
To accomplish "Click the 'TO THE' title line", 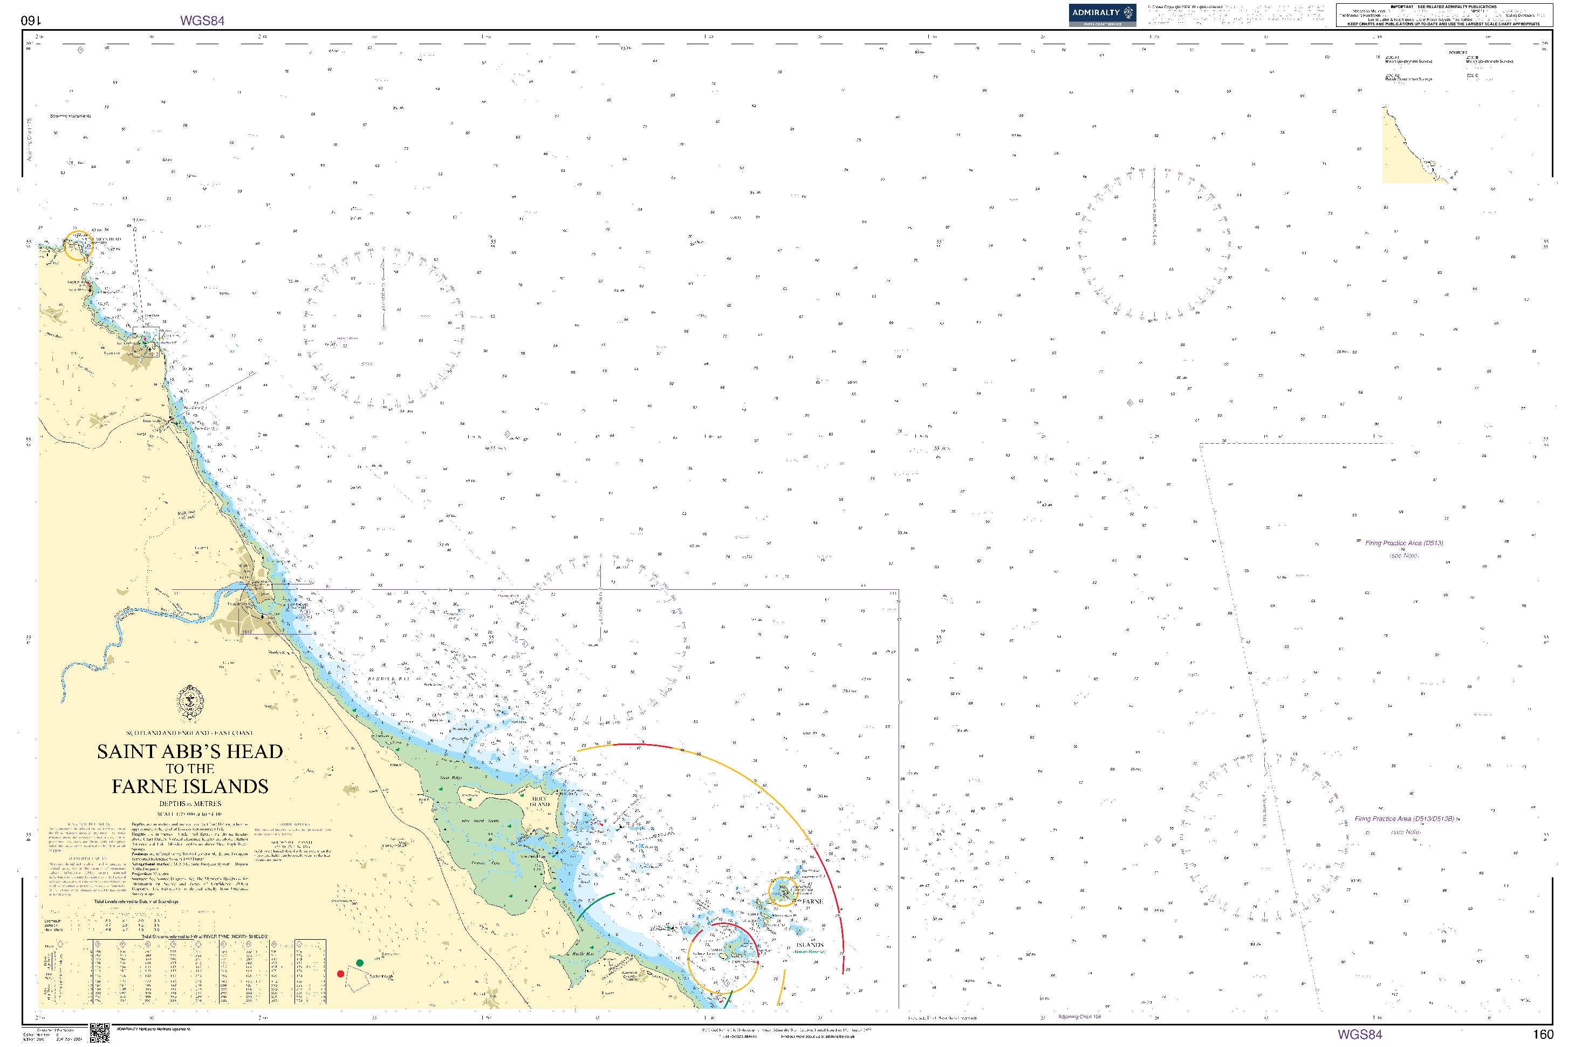I will pos(190,769).
